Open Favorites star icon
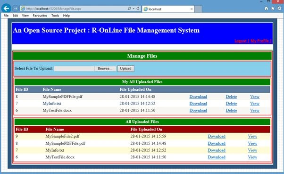Screen dimensions: 284x174 pyautogui.click(x=273, y=9)
